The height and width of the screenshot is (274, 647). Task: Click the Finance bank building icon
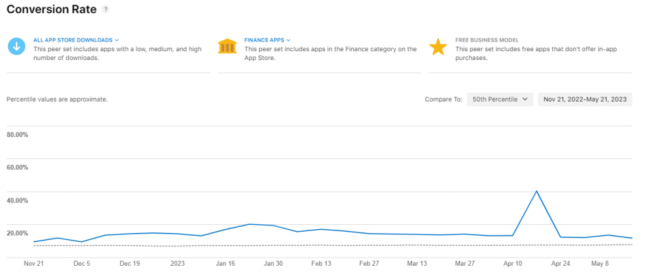(x=227, y=46)
